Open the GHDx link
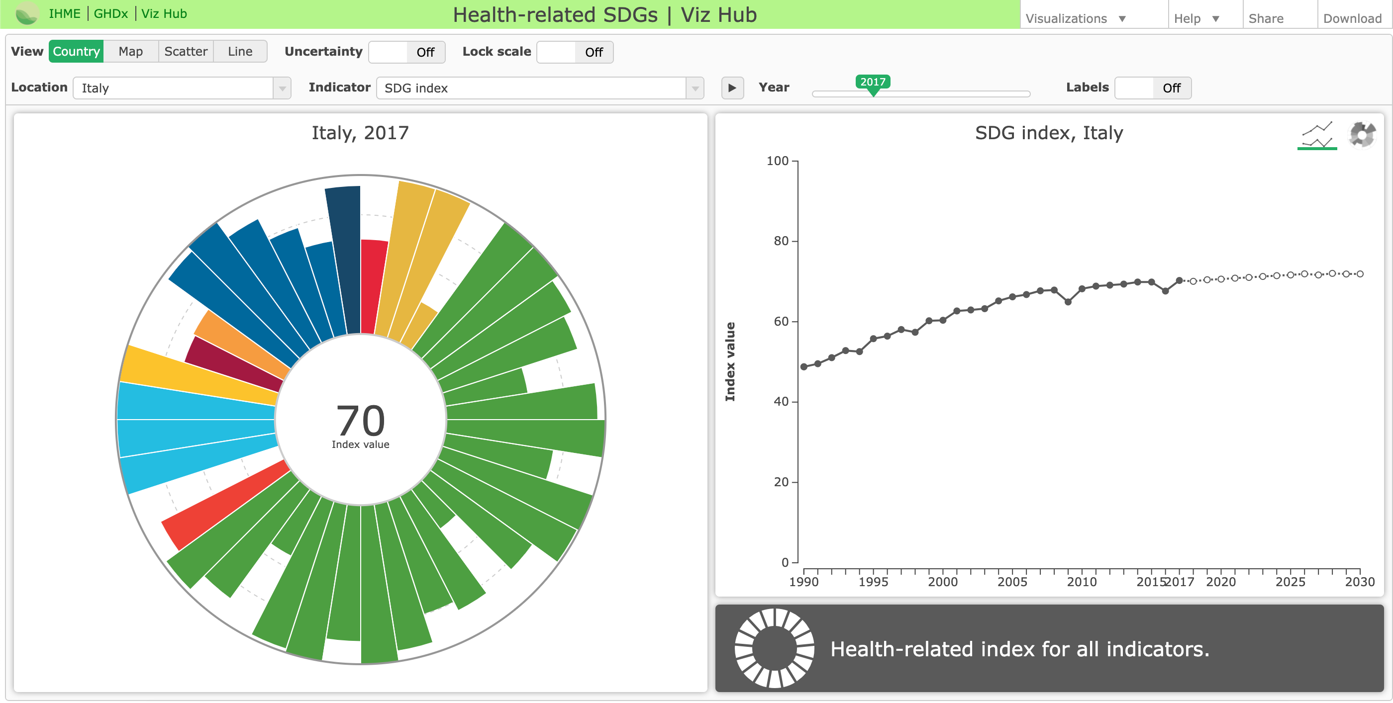The image size is (1393, 703). pyautogui.click(x=111, y=13)
